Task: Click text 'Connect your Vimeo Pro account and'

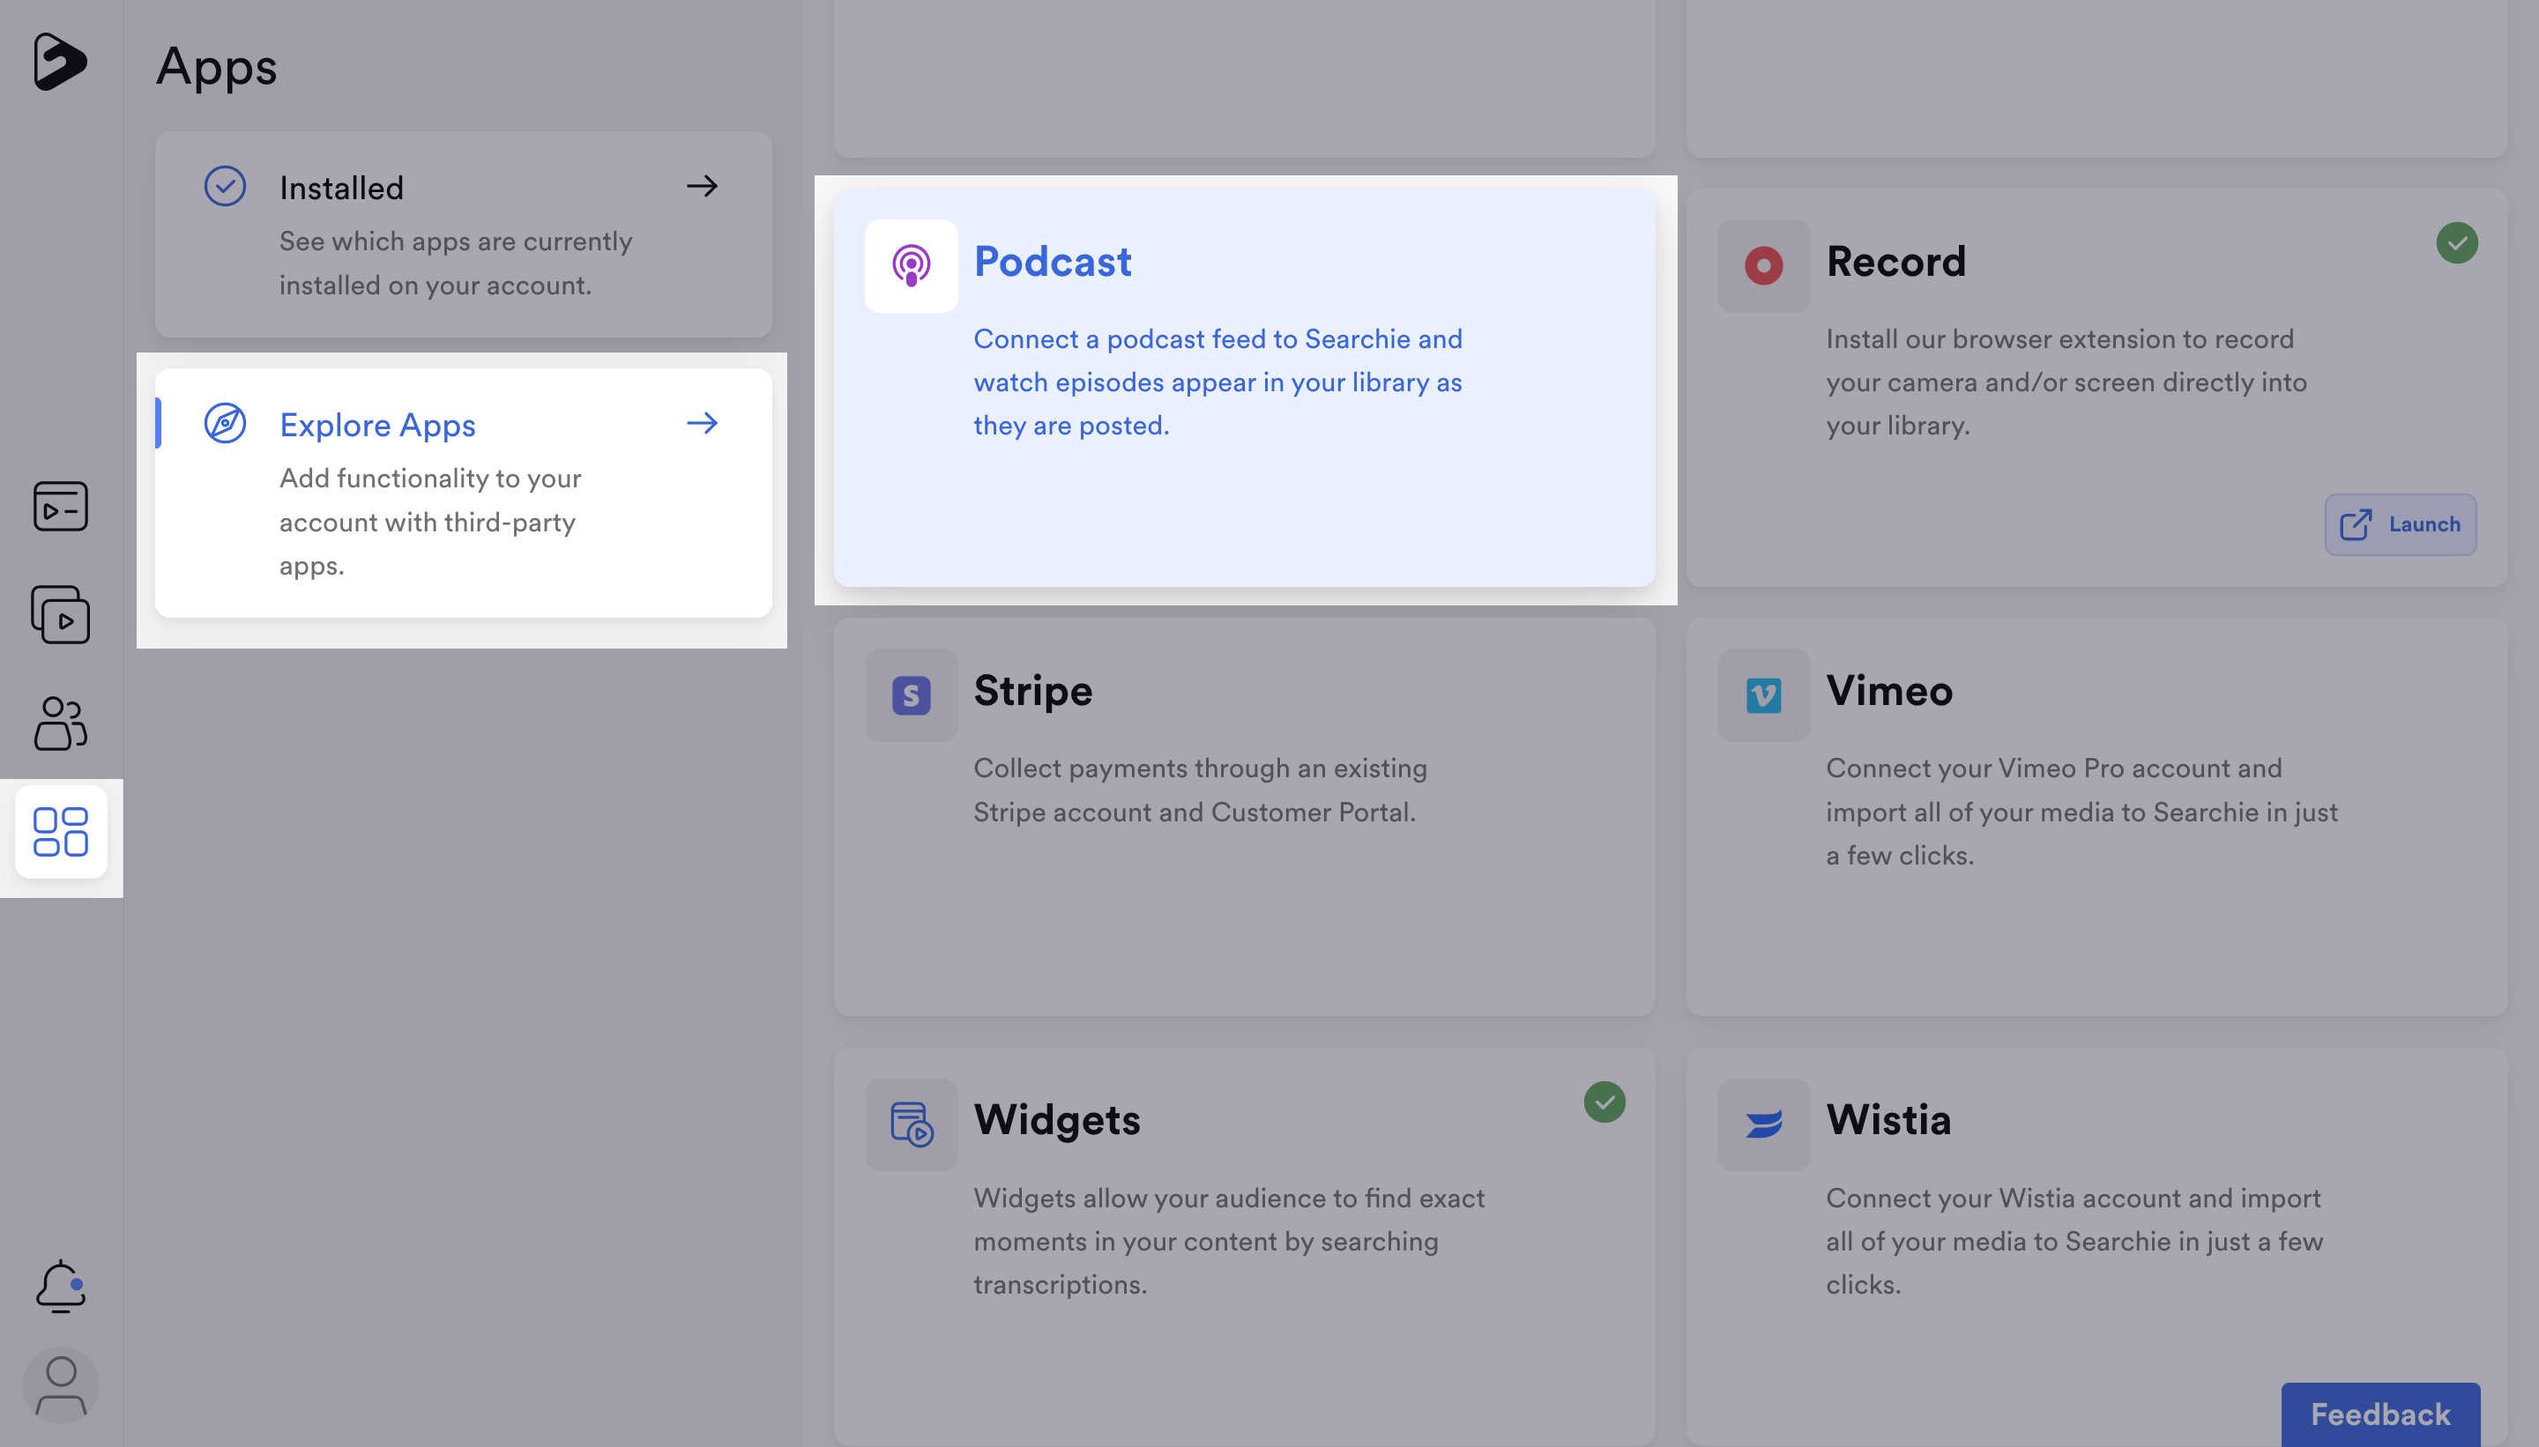Action: [2054, 768]
